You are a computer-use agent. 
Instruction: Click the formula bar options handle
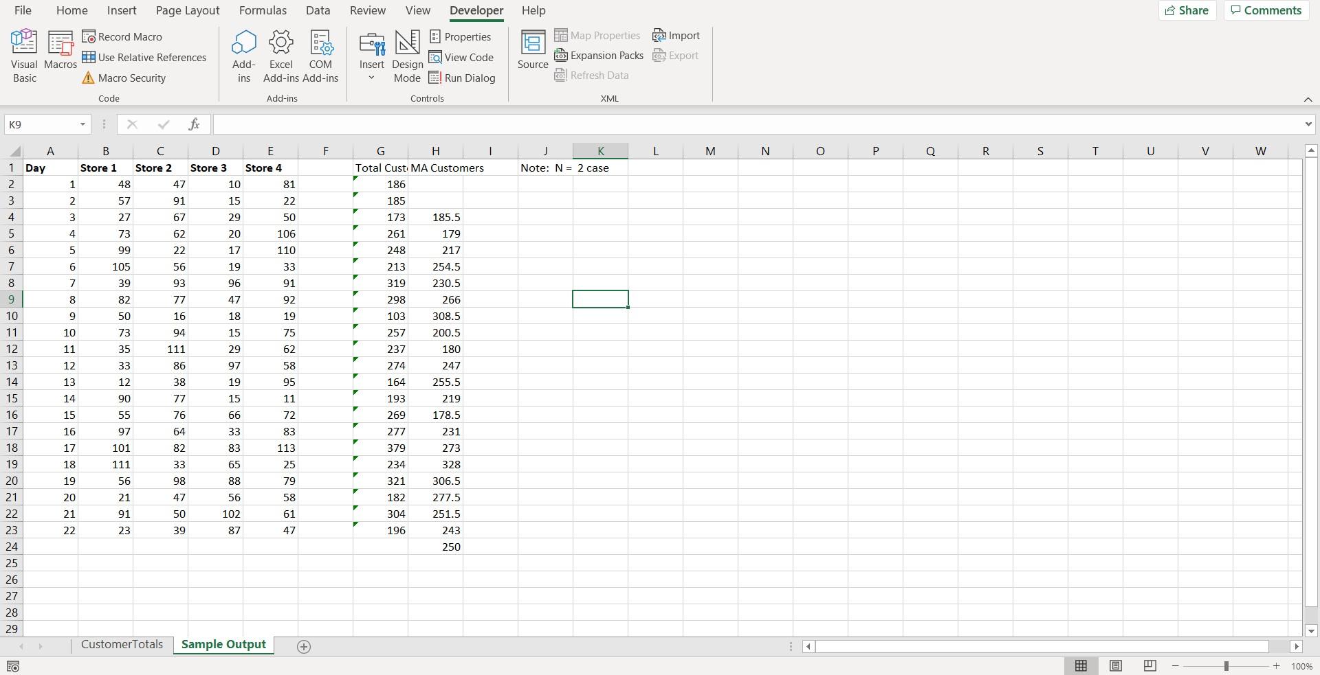pos(104,124)
